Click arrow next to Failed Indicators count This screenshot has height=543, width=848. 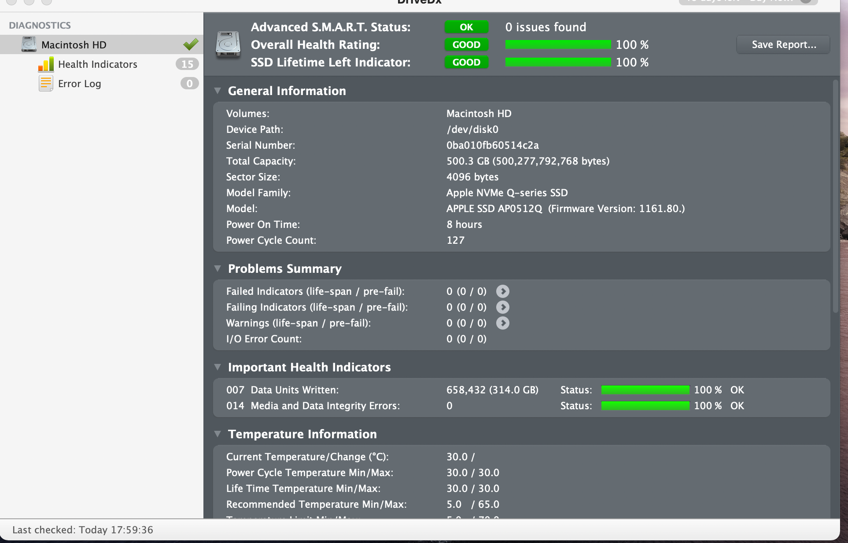tap(502, 291)
